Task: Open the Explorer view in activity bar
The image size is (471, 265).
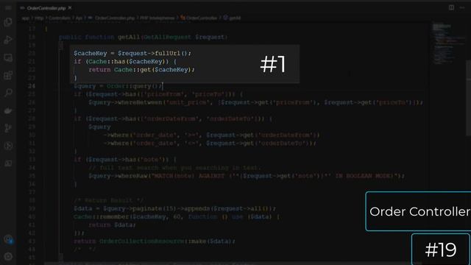Action: [8, 22]
